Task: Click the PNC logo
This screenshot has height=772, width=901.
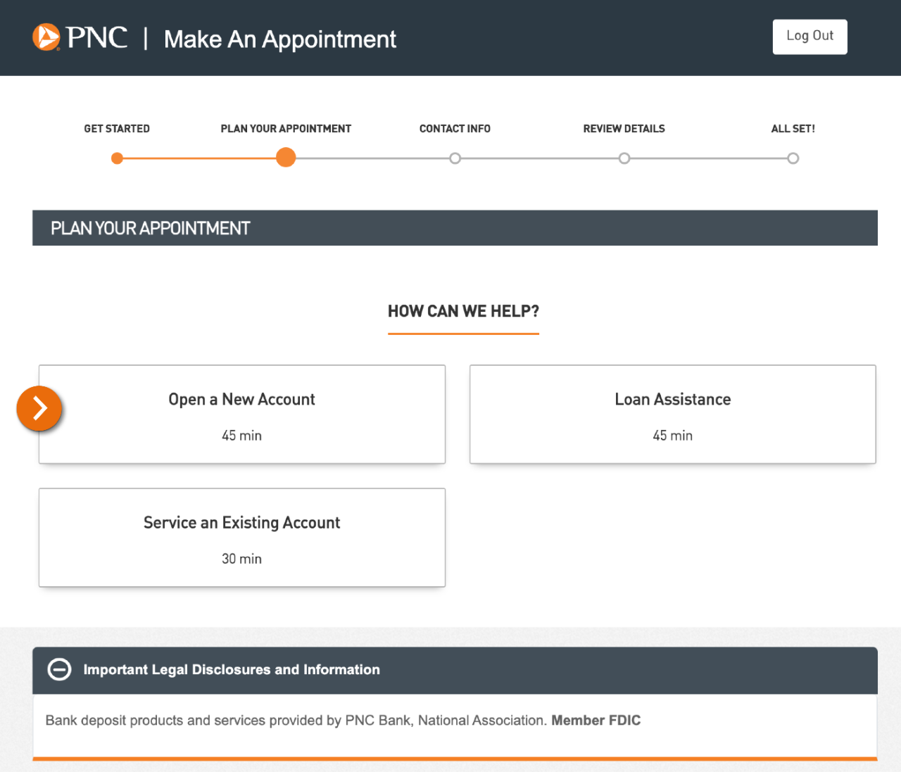Action: coord(79,37)
